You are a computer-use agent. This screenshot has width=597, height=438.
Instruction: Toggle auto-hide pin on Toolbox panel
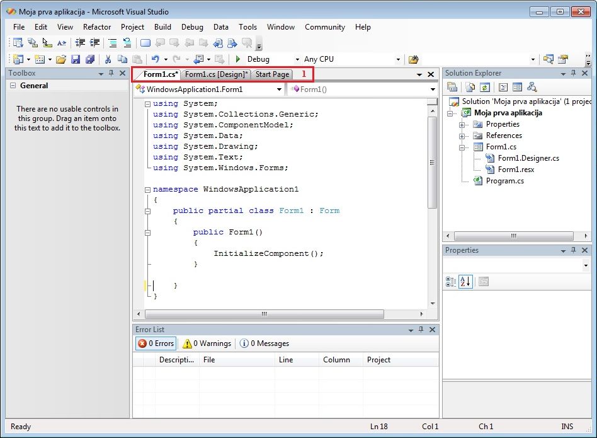click(111, 72)
